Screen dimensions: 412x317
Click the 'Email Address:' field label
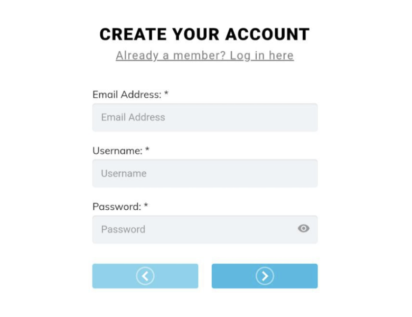(x=127, y=95)
